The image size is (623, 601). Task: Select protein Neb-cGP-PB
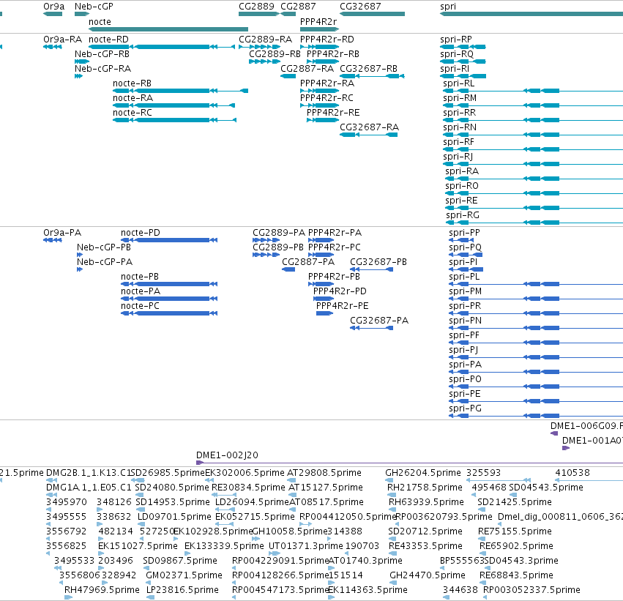(x=80, y=255)
